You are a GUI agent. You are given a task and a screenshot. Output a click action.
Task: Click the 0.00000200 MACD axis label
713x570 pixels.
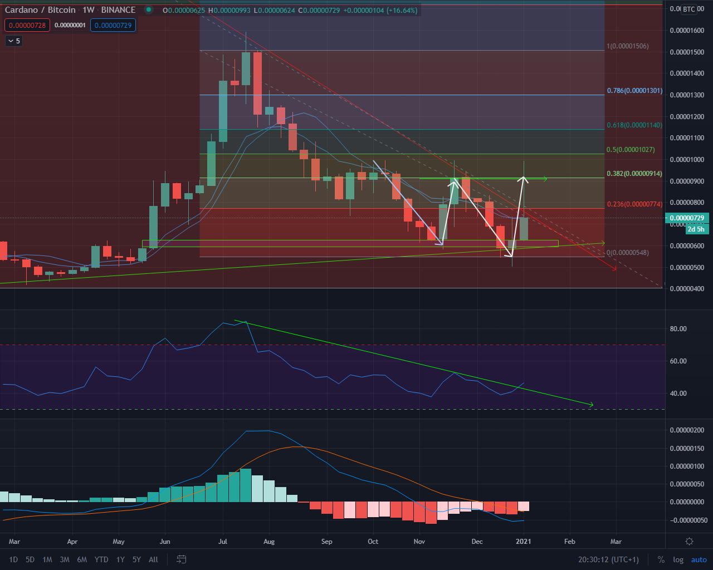(x=687, y=431)
